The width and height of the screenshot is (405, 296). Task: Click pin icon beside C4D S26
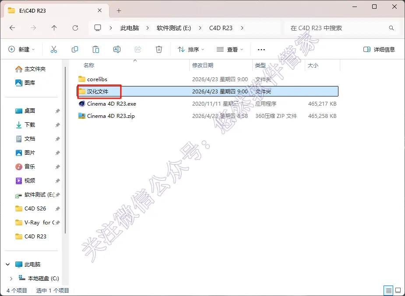coord(57,208)
